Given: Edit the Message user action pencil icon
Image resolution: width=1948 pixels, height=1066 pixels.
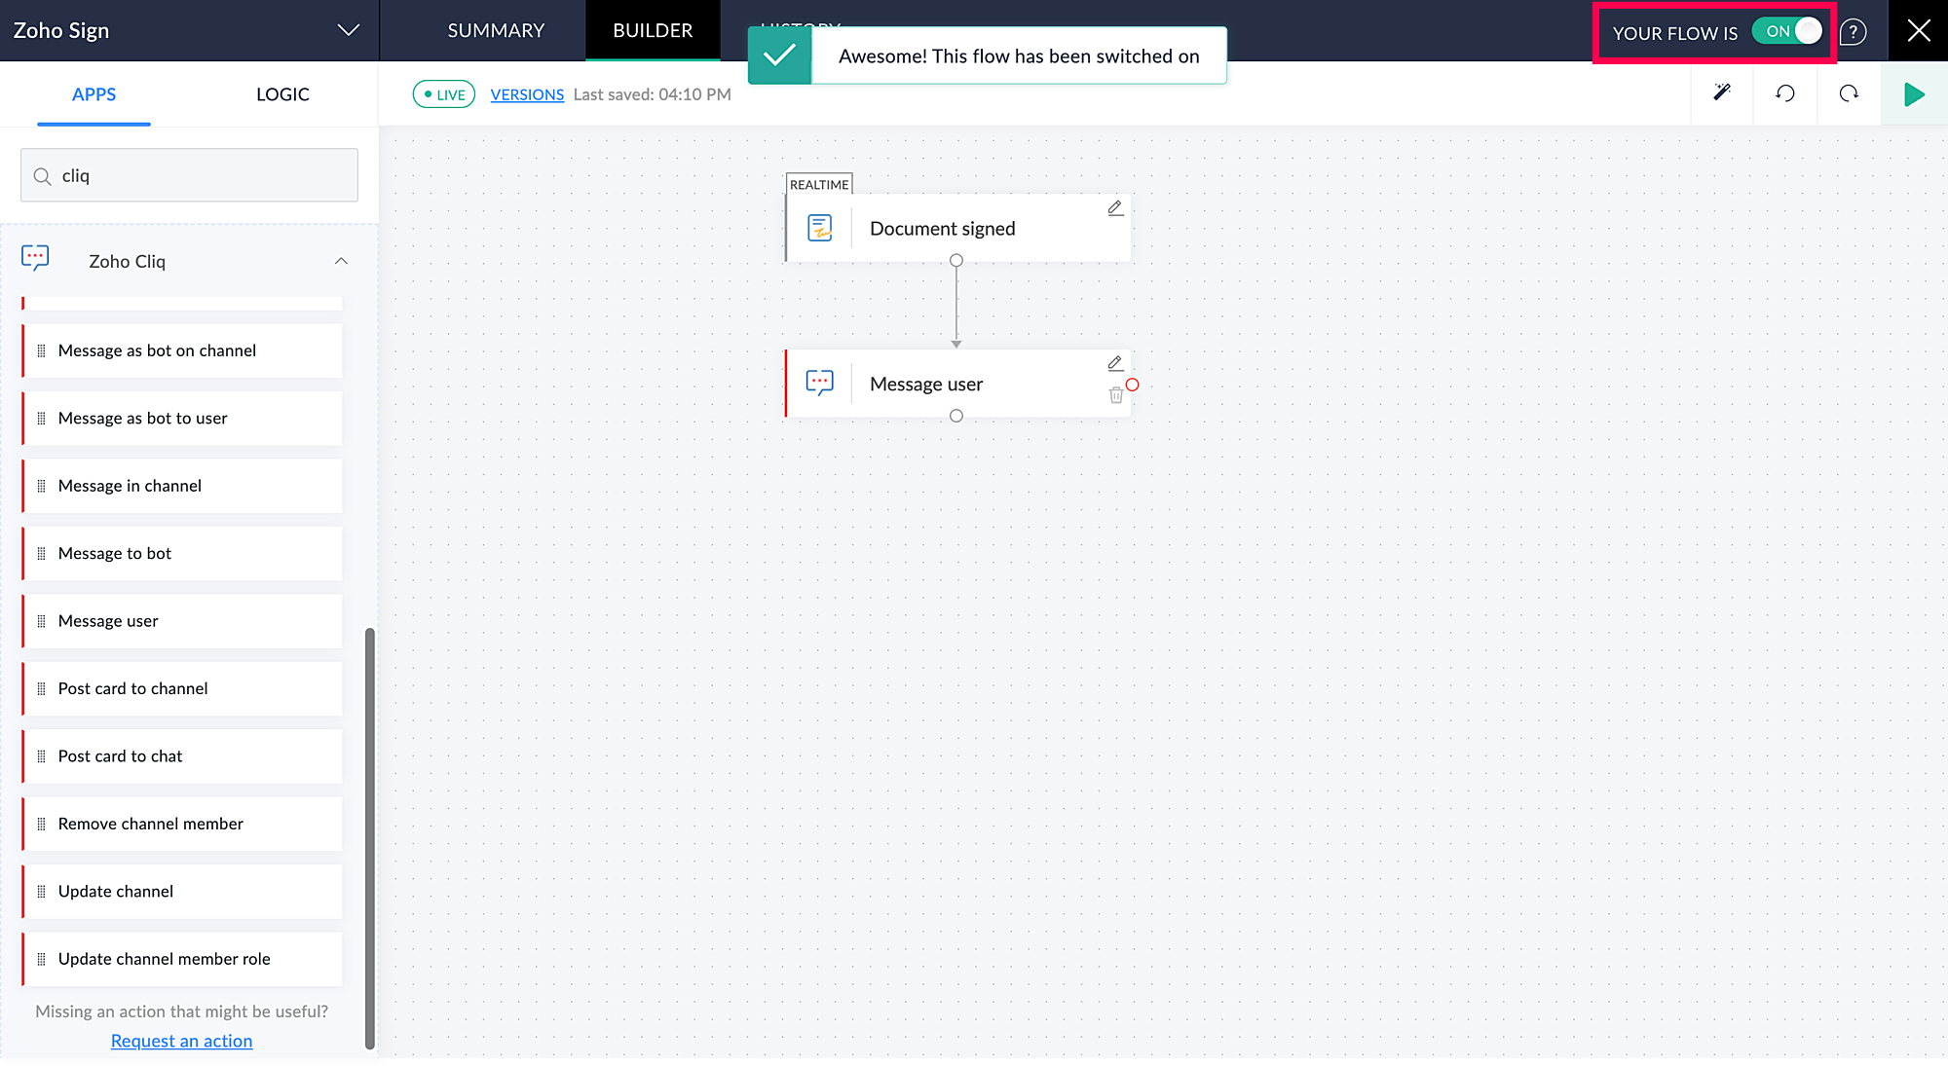Looking at the screenshot, I should pos(1115,364).
